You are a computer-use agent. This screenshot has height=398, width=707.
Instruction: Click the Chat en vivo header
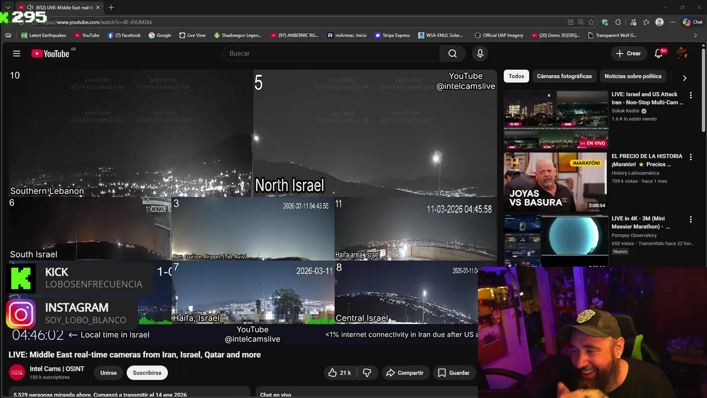(276, 395)
